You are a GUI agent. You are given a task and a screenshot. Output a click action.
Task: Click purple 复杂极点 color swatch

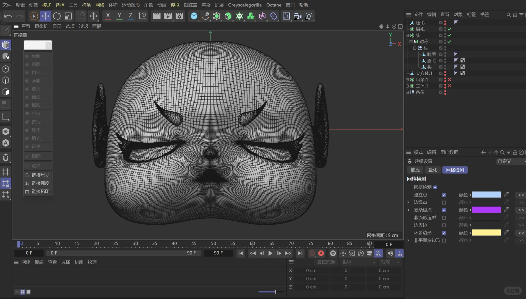coord(486,210)
